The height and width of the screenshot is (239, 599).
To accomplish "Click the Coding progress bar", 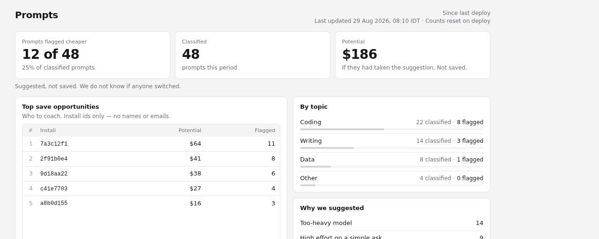I will (x=392, y=129).
